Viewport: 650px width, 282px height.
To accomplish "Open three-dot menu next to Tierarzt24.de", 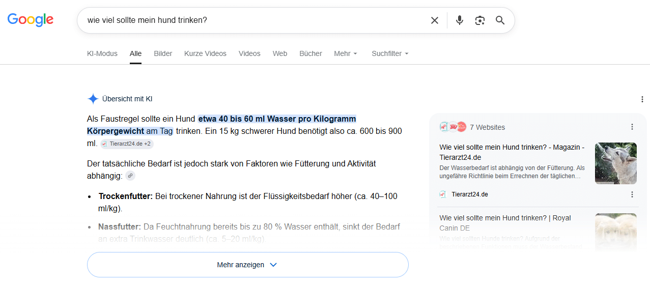I will pyautogui.click(x=632, y=194).
